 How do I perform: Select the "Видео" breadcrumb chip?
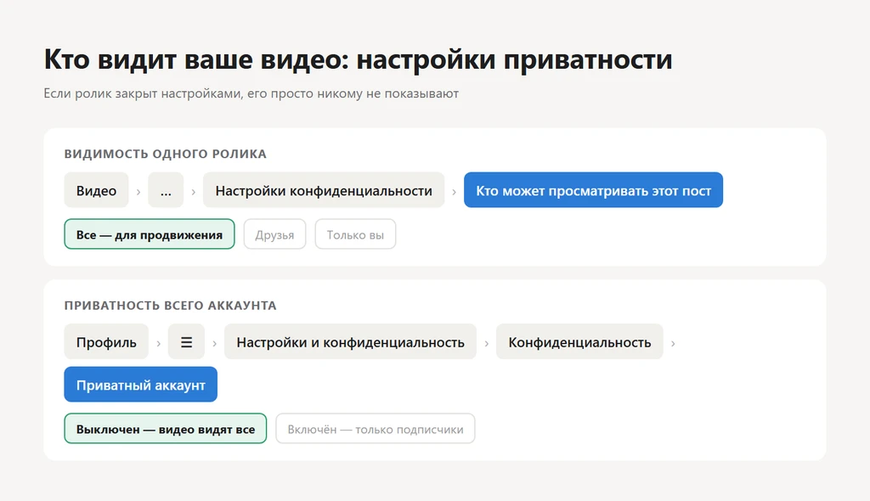(97, 190)
